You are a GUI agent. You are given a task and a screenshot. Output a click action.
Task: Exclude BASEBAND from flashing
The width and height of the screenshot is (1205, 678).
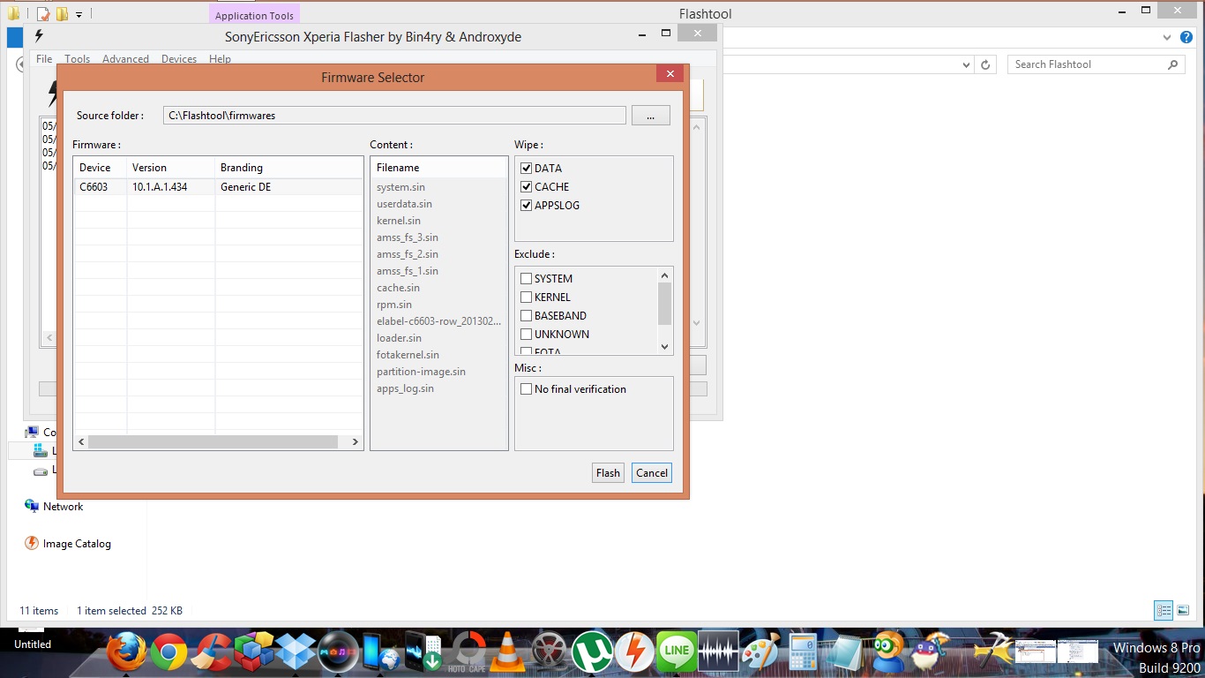point(527,315)
